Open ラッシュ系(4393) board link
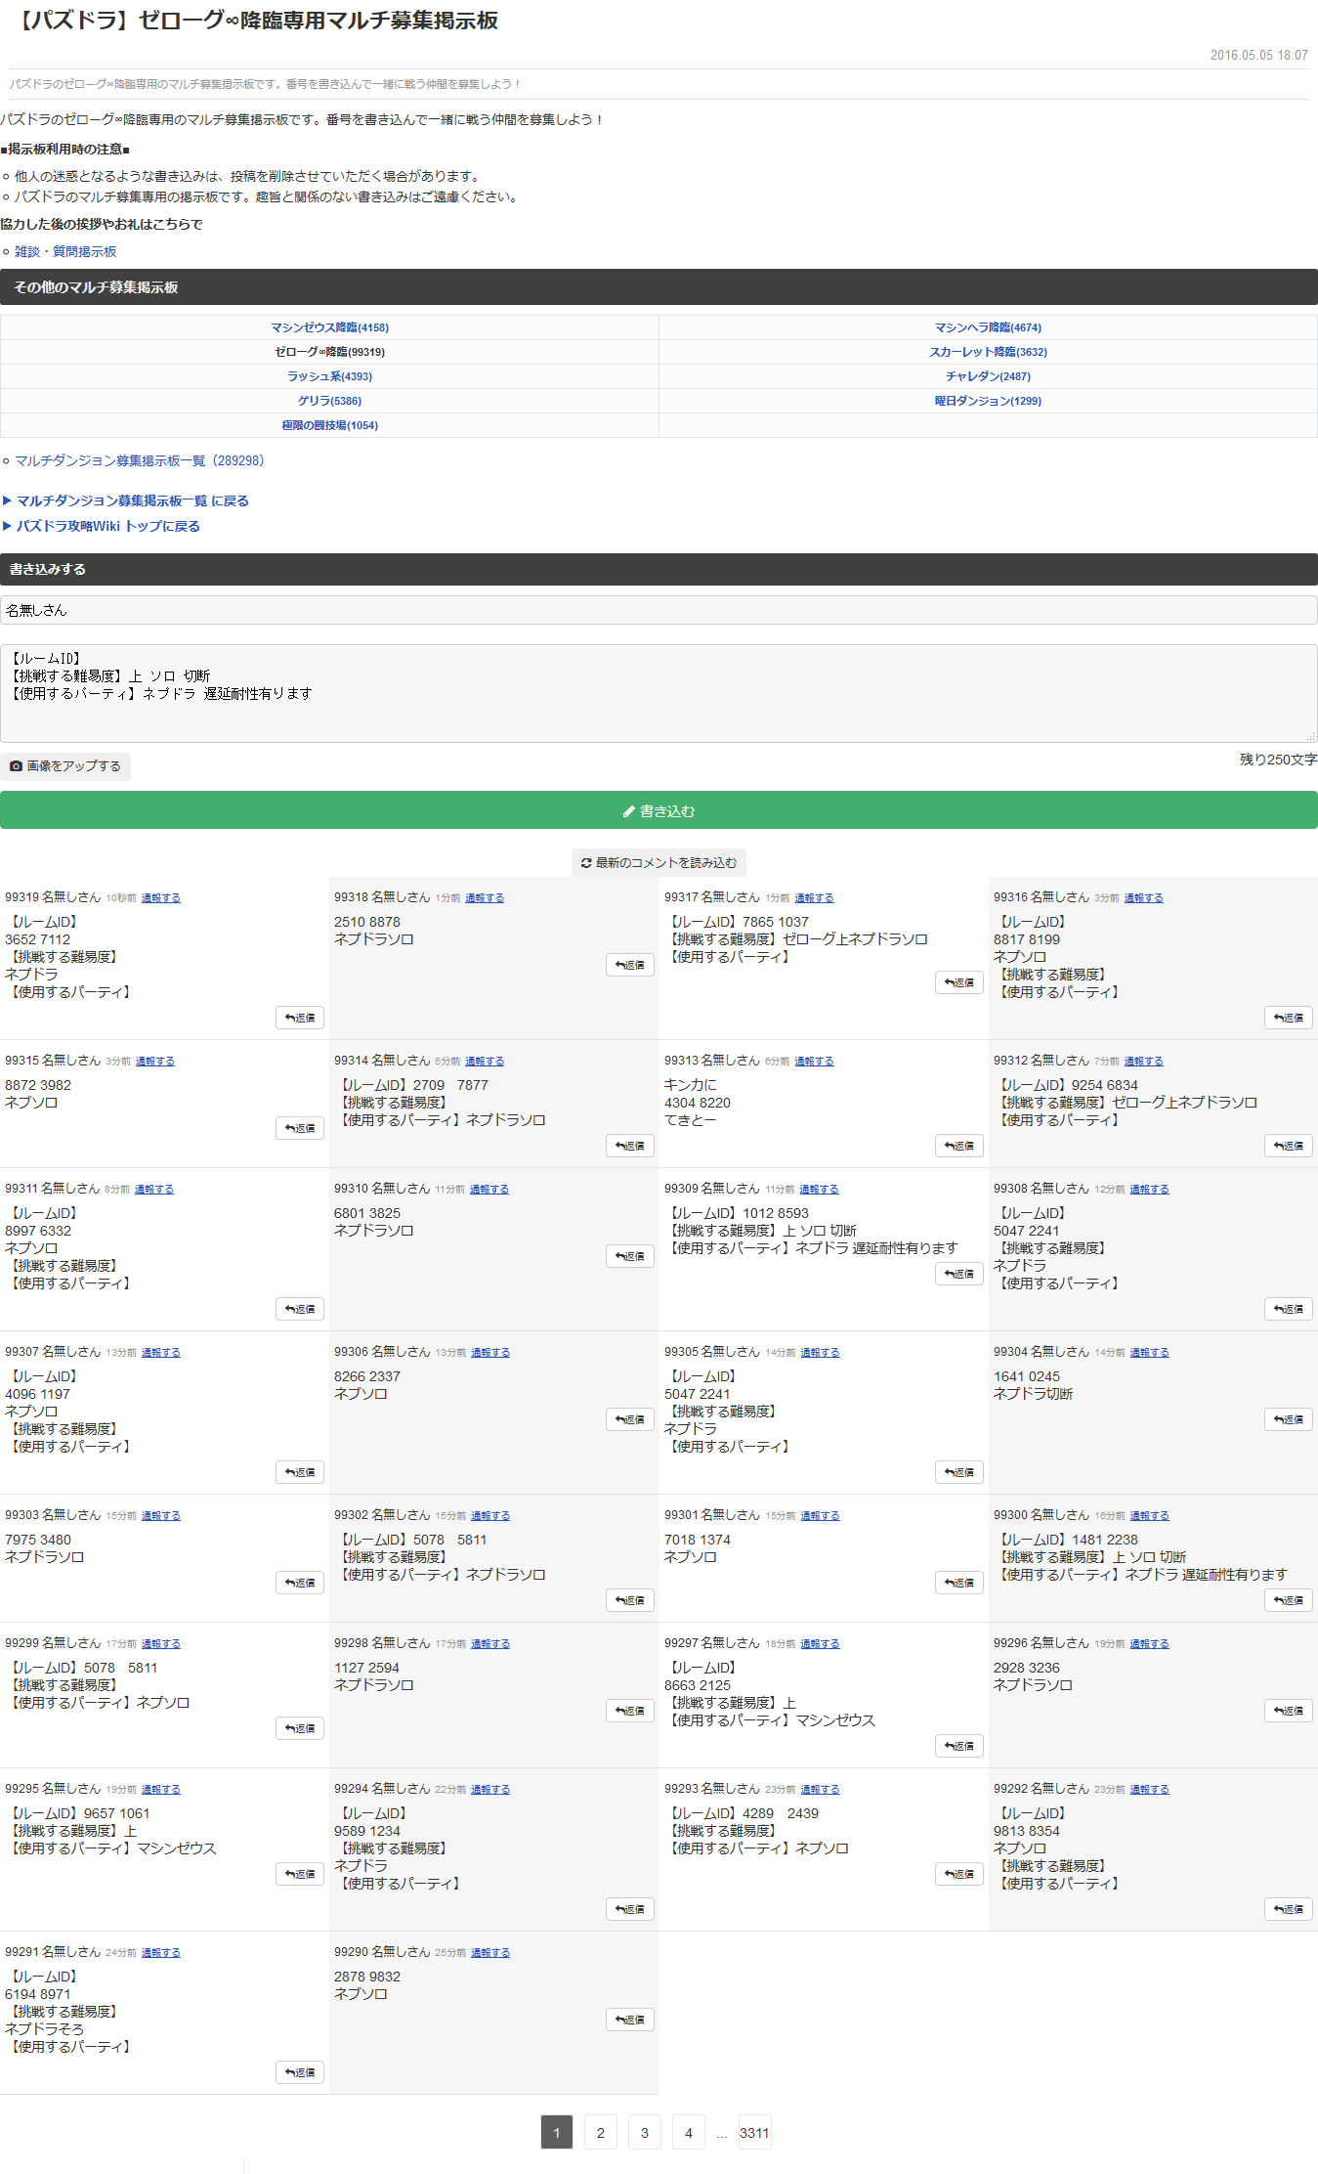 tap(330, 376)
